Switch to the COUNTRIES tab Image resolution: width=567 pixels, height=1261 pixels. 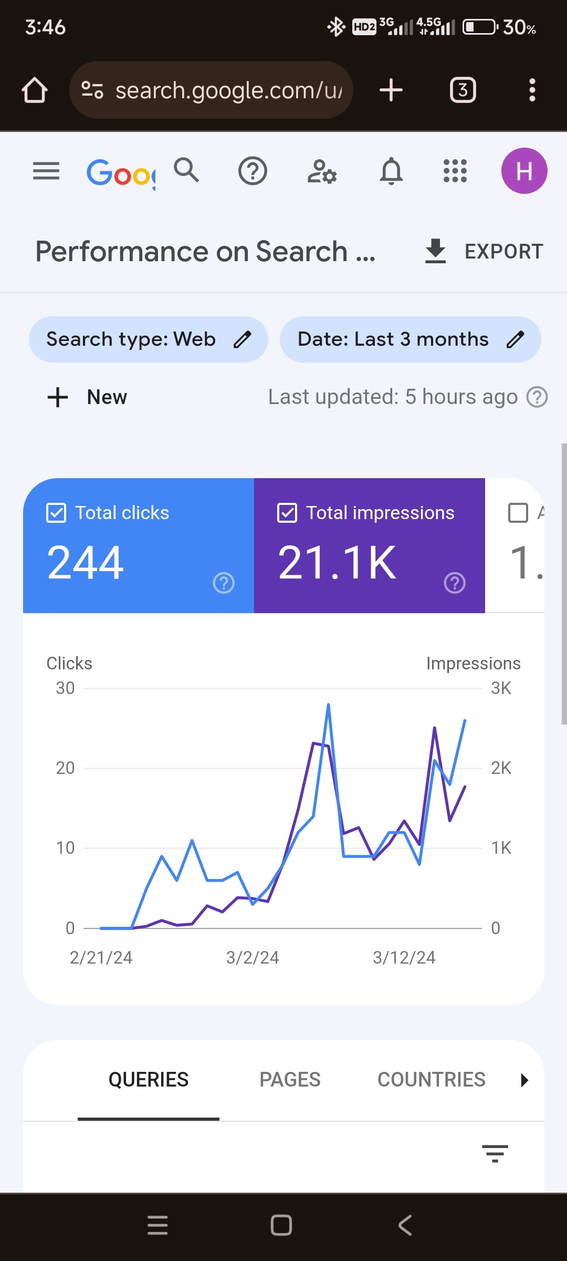point(432,1080)
